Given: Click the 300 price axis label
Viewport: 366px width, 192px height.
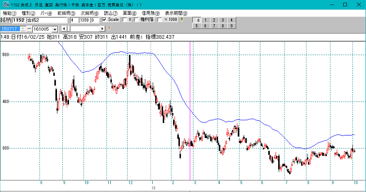Looking at the screenshot, I should 6,148.
